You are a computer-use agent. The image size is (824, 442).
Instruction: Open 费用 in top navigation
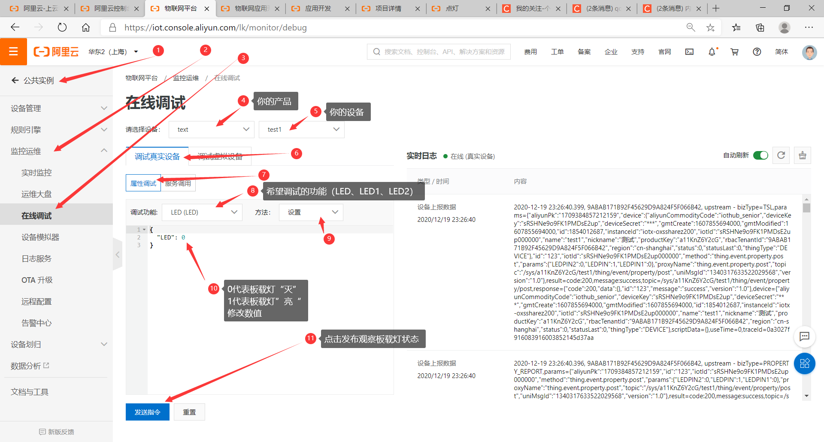(x=530, y=51)
